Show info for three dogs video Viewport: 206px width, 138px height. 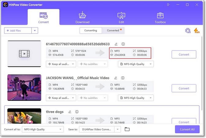[77, 112]
